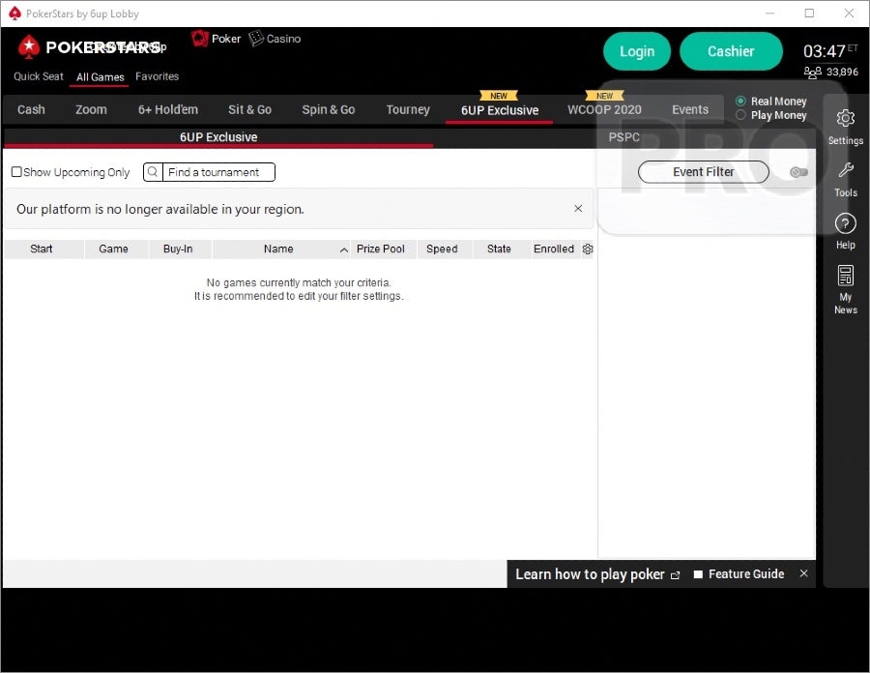Open the Event Filter

point(703,171)
